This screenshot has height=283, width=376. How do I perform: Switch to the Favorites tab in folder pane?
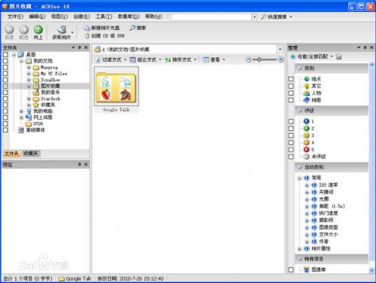31,154
